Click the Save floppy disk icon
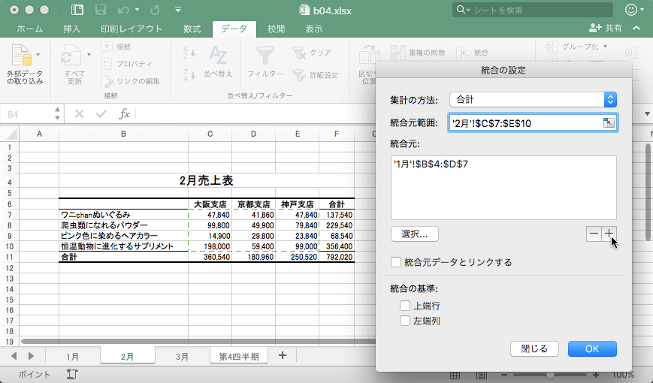Image resolution: width=653 pixels, height=383 pixels. click(x=101, y=10)
